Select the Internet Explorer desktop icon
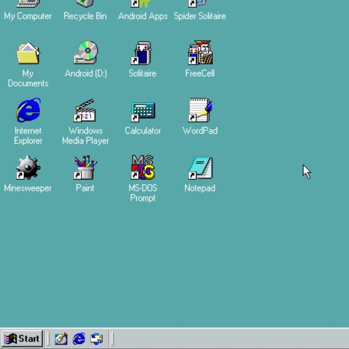349x349 pixels. pyautogui.click(x=28, y=110)
